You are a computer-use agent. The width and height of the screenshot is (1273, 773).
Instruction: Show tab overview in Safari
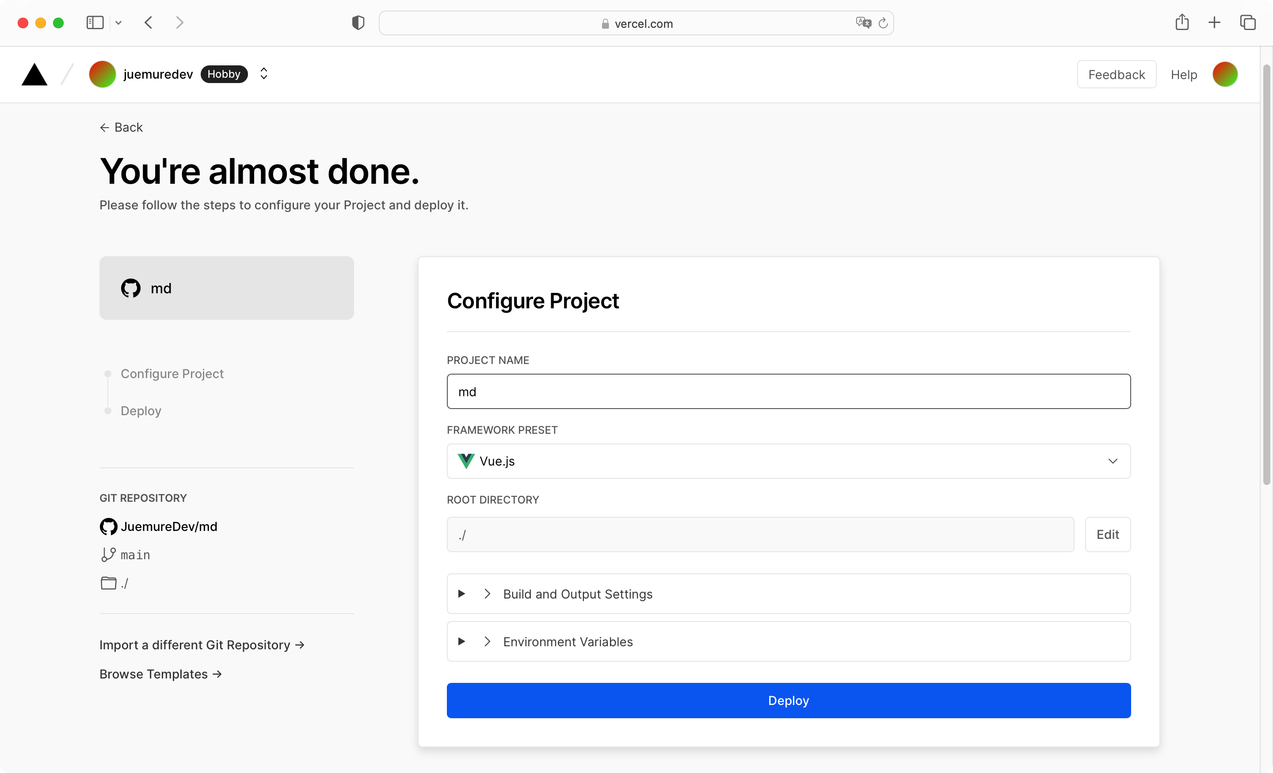point(1248,23)
